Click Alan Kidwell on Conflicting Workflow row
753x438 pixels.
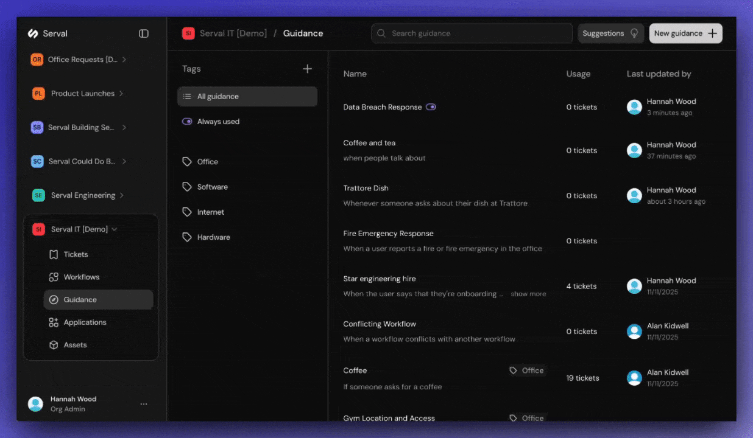point(668,326)
